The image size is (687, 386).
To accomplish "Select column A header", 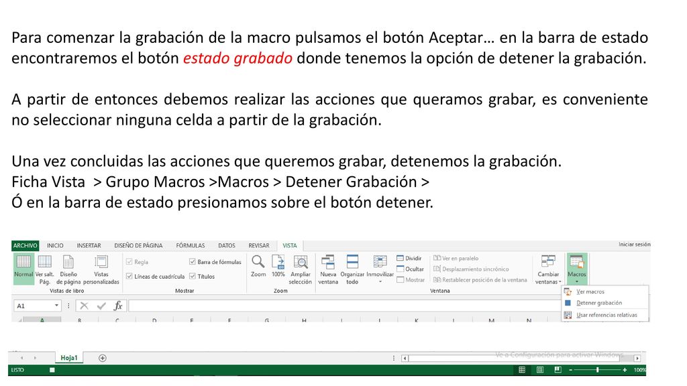I will pyautogui.click(x=42, y=320).
